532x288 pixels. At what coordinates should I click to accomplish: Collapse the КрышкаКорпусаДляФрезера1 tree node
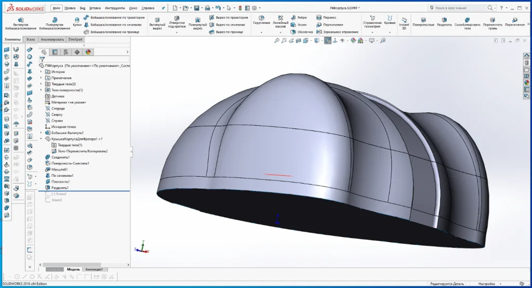[42, 139]
